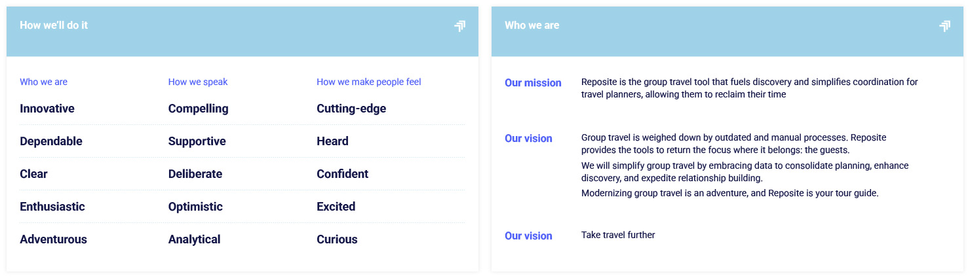Screen dimensions: 970x278
Task: Click the 'Dependable' trait
Action: tap(51, 141)
